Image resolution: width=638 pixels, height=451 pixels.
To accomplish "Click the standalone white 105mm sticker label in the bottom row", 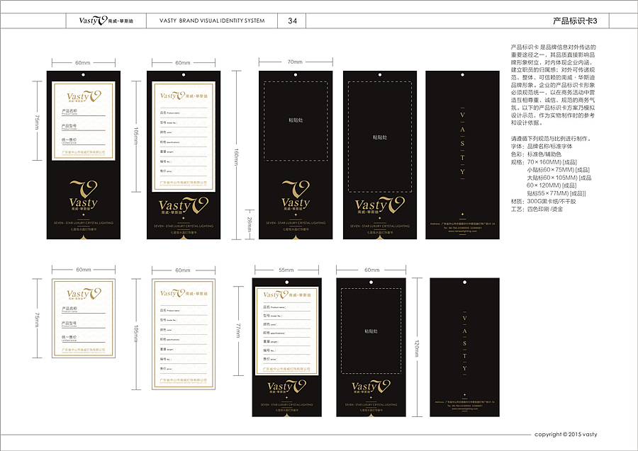I will point(184,334).
